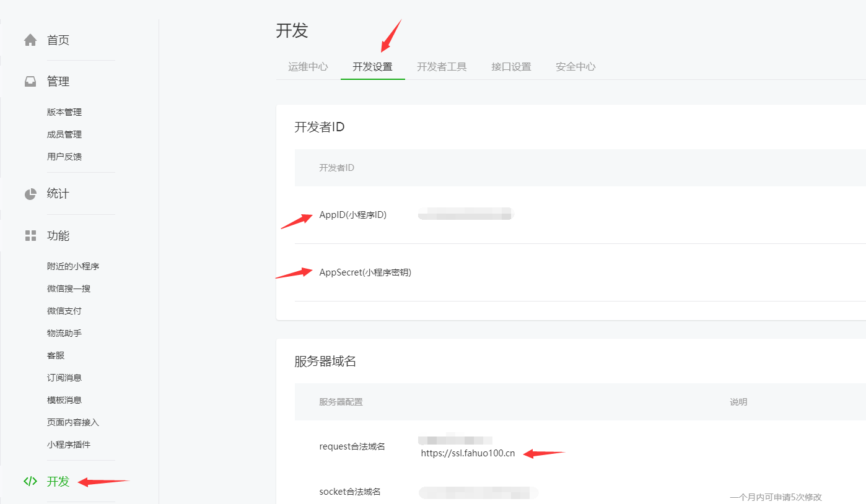Click 物流助手 in the sidebar

(x=64, y=333)
